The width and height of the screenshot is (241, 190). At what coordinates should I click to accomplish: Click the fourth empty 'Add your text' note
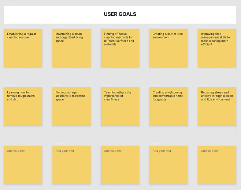168,165
